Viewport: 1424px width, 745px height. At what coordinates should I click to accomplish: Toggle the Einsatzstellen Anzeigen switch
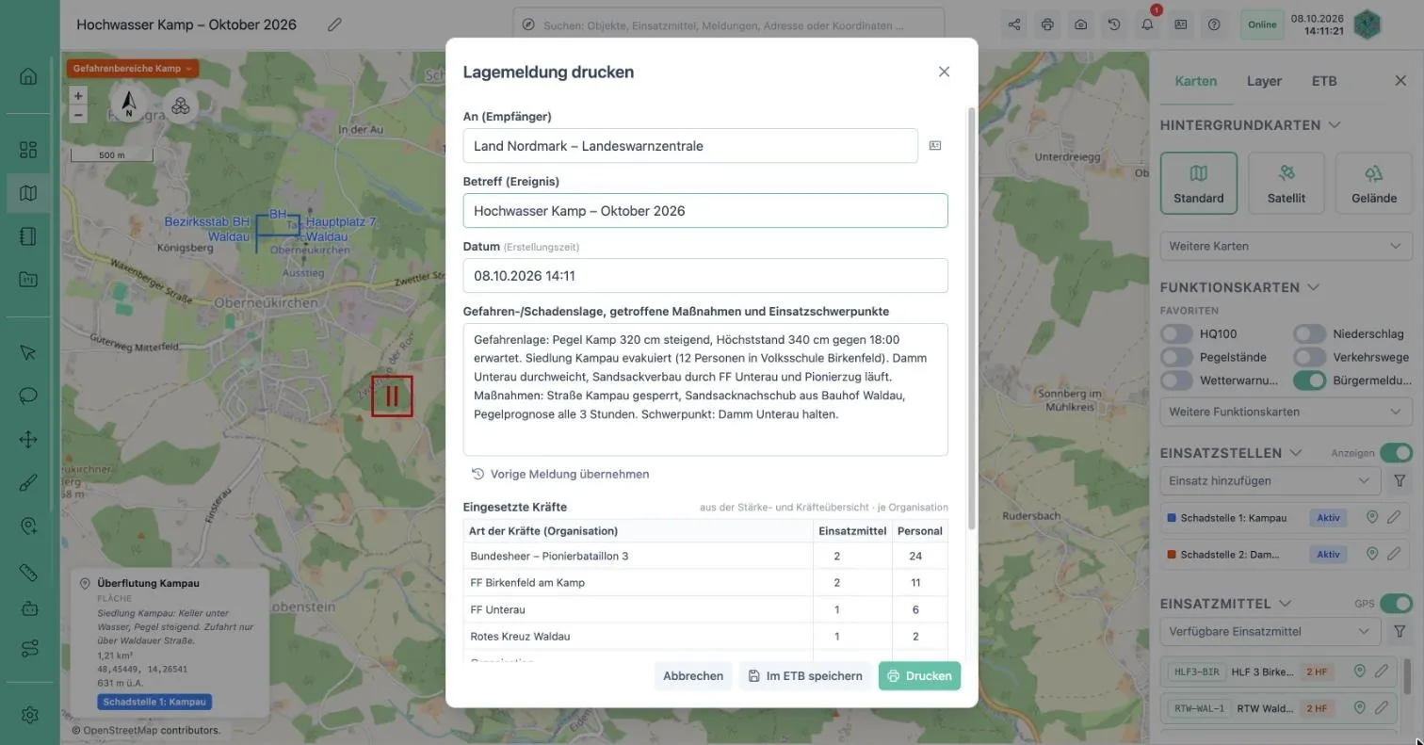tap(1396, 453)
